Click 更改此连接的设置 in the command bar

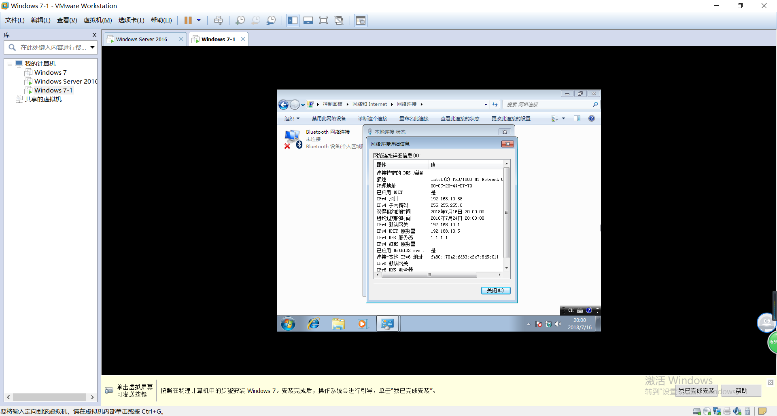tap(511, 119)
